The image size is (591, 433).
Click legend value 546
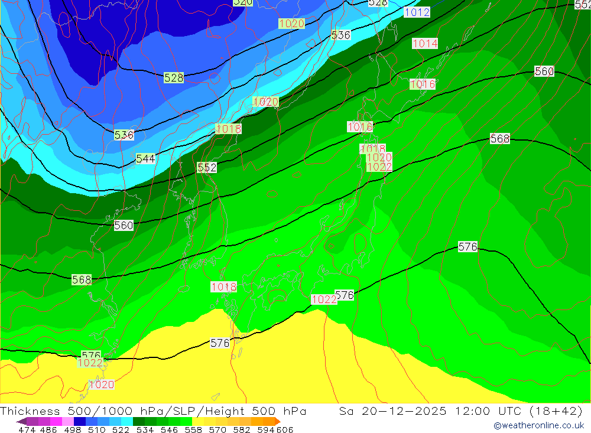click(169, 429)
